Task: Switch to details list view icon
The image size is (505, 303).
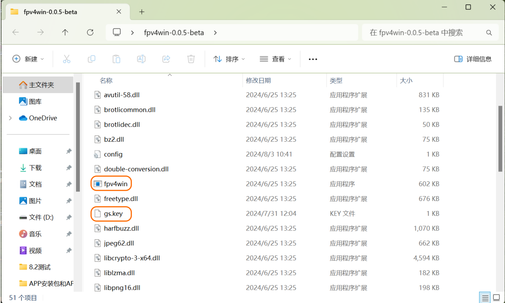Action: 485,297
